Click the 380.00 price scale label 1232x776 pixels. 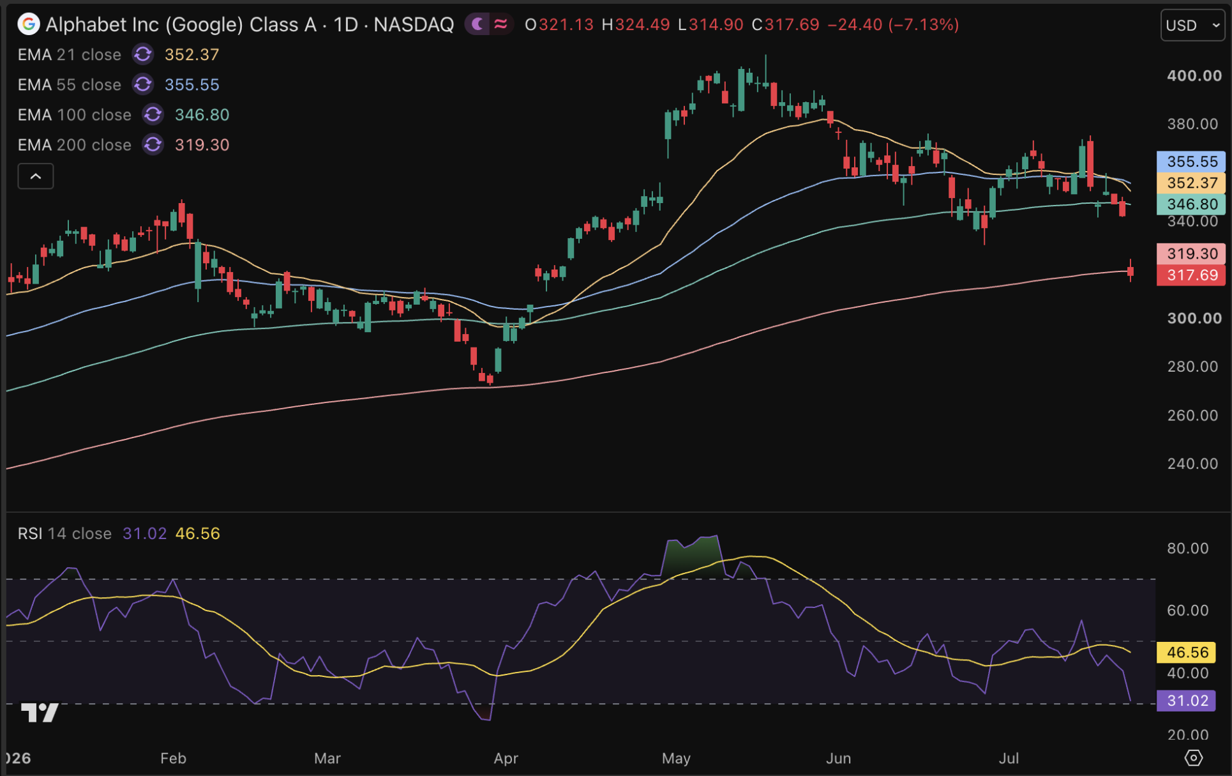1192,123
